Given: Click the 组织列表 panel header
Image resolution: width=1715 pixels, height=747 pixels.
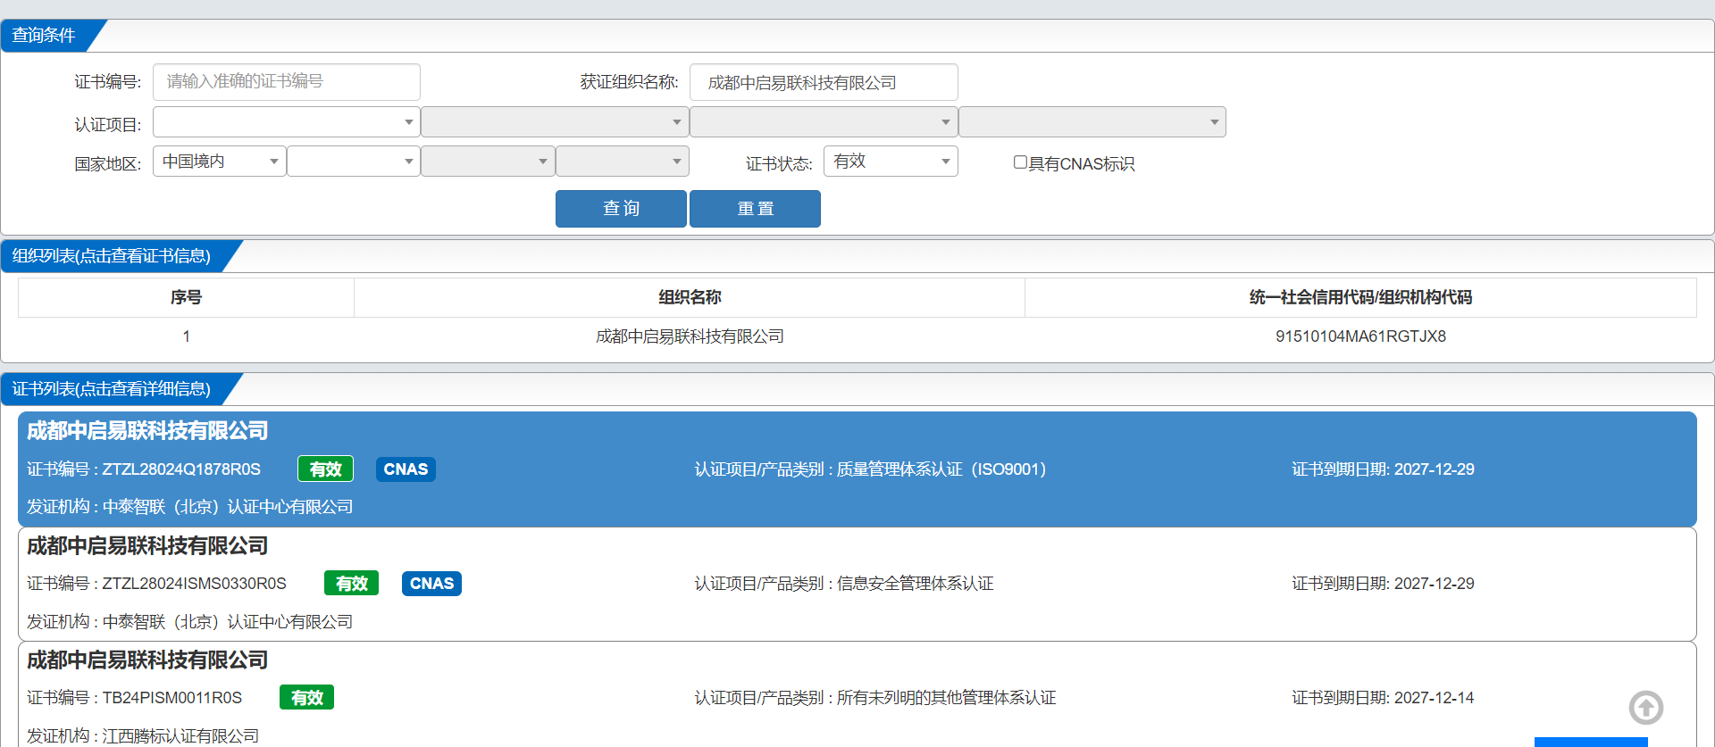Looking at the screenshot, I should tap(112, 257).
